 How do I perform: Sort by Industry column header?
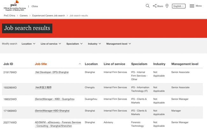point(159,64)
